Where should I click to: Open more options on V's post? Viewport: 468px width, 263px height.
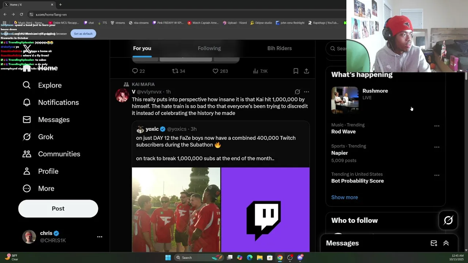click(306, 92)
